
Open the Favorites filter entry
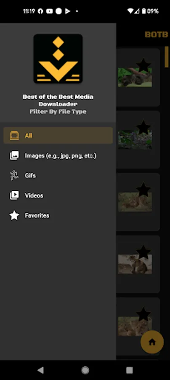point(58,215)
